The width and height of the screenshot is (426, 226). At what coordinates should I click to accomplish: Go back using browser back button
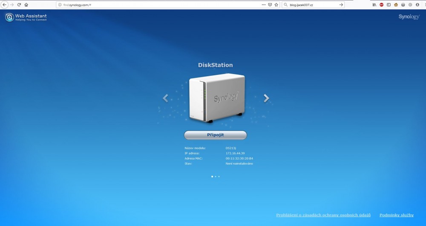[5, 5]
